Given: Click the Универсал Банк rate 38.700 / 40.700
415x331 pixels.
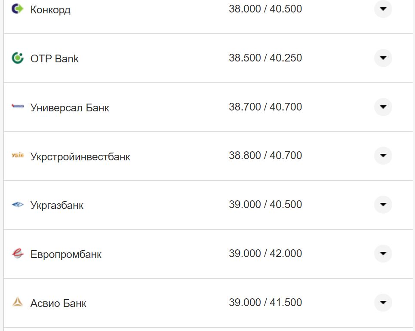Looking at the screenshot, I should tap(265, 107).
